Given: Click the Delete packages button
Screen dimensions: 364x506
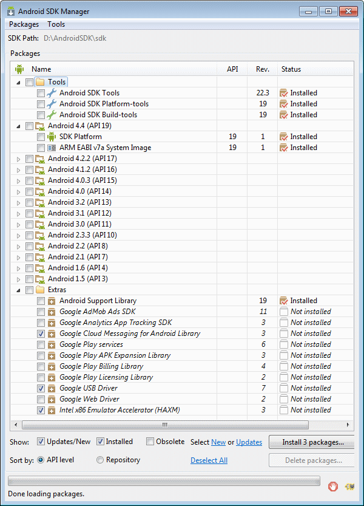Looking at the screenshot, I should click(x=312, y=460).
